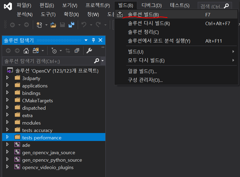240x177 pixels.
Task: Open navigate backward history dropdown
Action: coord(19,25)
